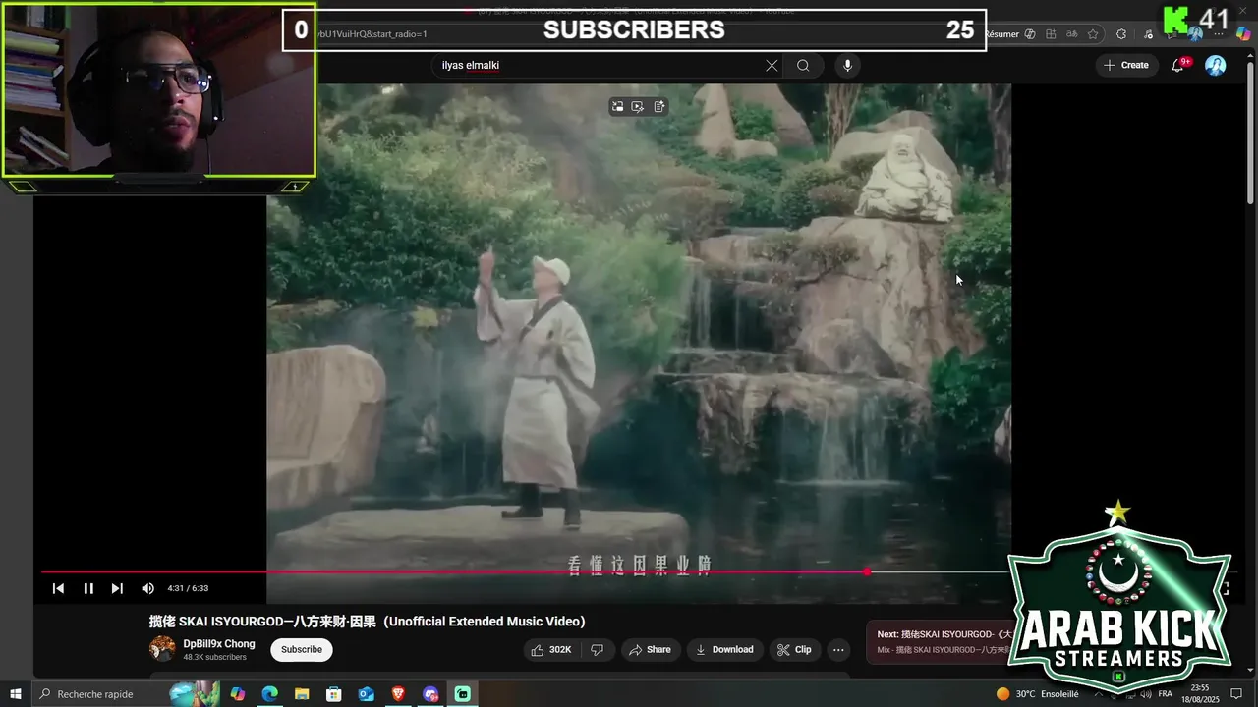Open browser extensions puzzle icon
Viewport: 1258px width, 707px height.
(x=1121, y=33)
